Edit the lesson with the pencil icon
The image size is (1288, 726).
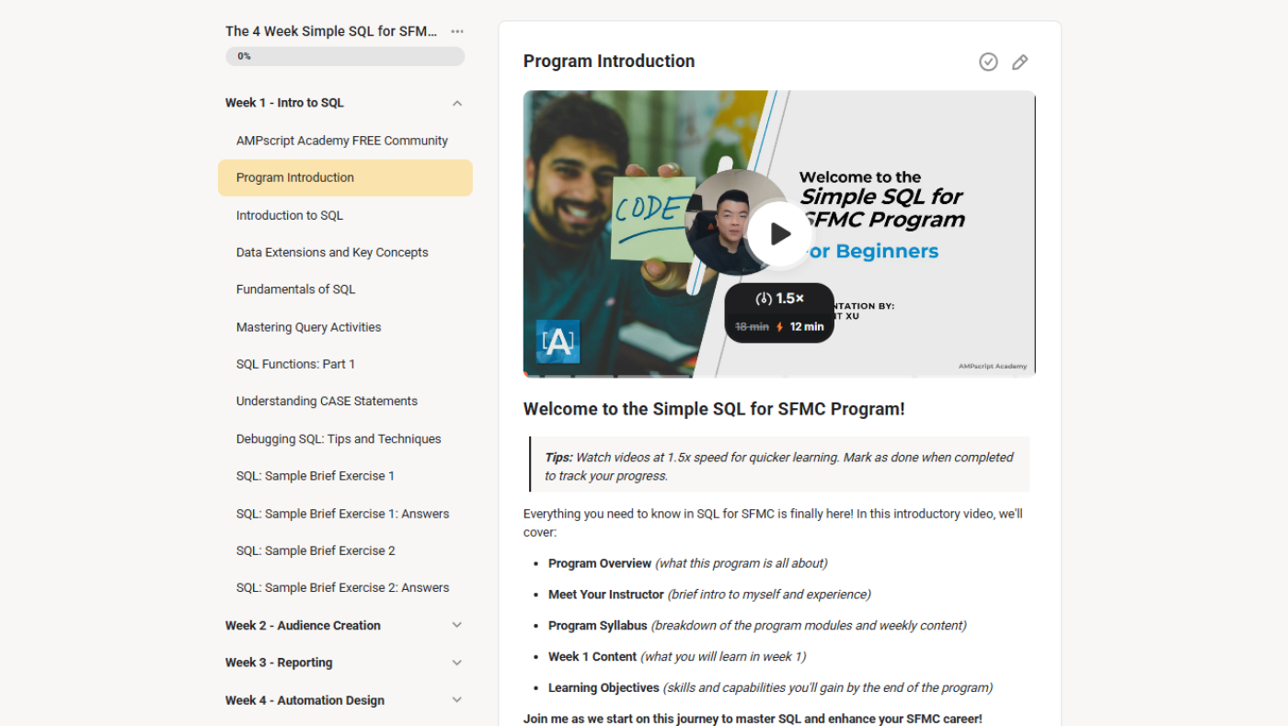[x=1019, y=62]
